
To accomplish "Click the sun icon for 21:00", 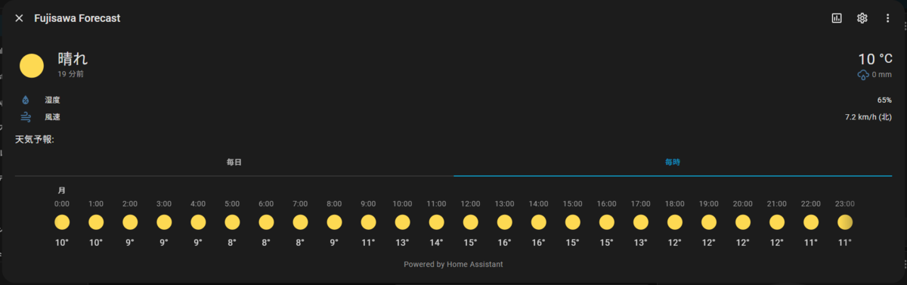I will tap(777, 222).
